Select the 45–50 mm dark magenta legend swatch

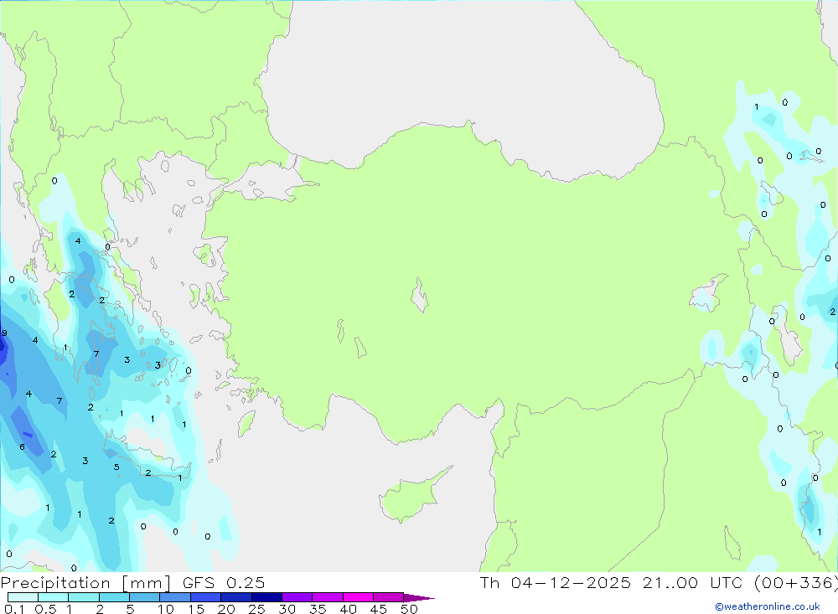388,597
